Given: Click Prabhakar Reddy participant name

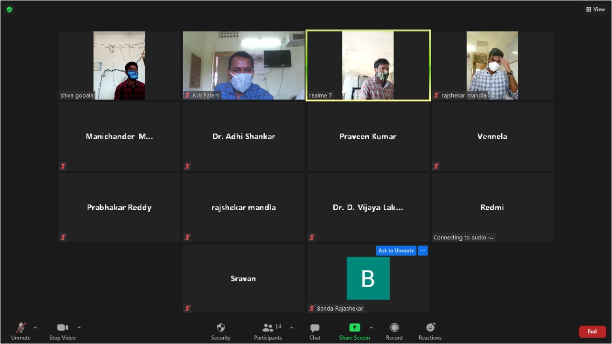Looking at the screenshot, I should tap(120, 207).
